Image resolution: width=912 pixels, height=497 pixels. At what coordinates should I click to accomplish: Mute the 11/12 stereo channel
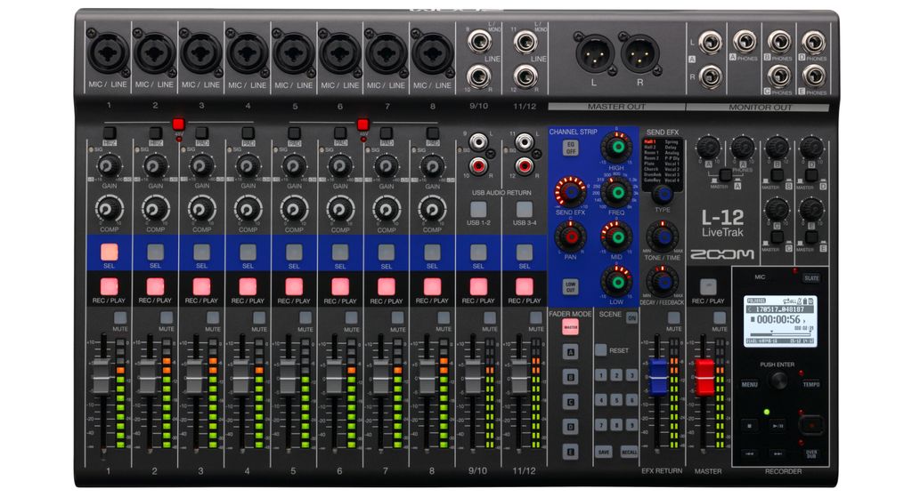535,317
